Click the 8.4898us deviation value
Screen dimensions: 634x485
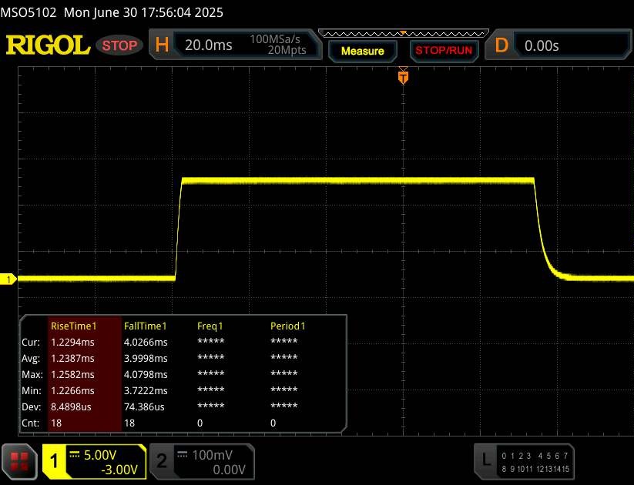(71, 406)
